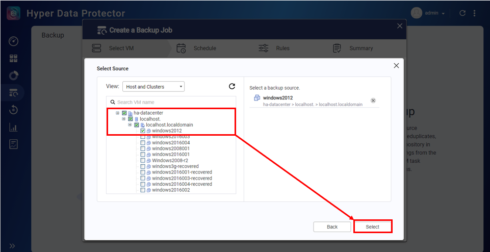
Task: Check the windows3g-recovered checkbox
Action: [x=143, y=166]
